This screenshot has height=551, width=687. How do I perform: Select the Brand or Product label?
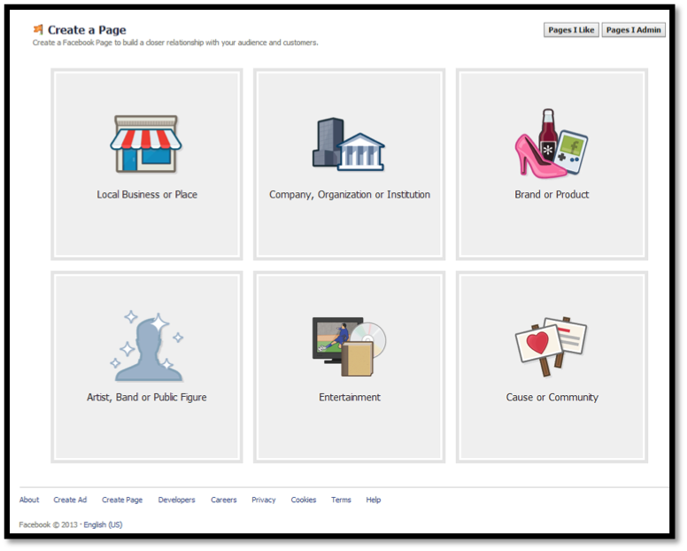(552, 195)
